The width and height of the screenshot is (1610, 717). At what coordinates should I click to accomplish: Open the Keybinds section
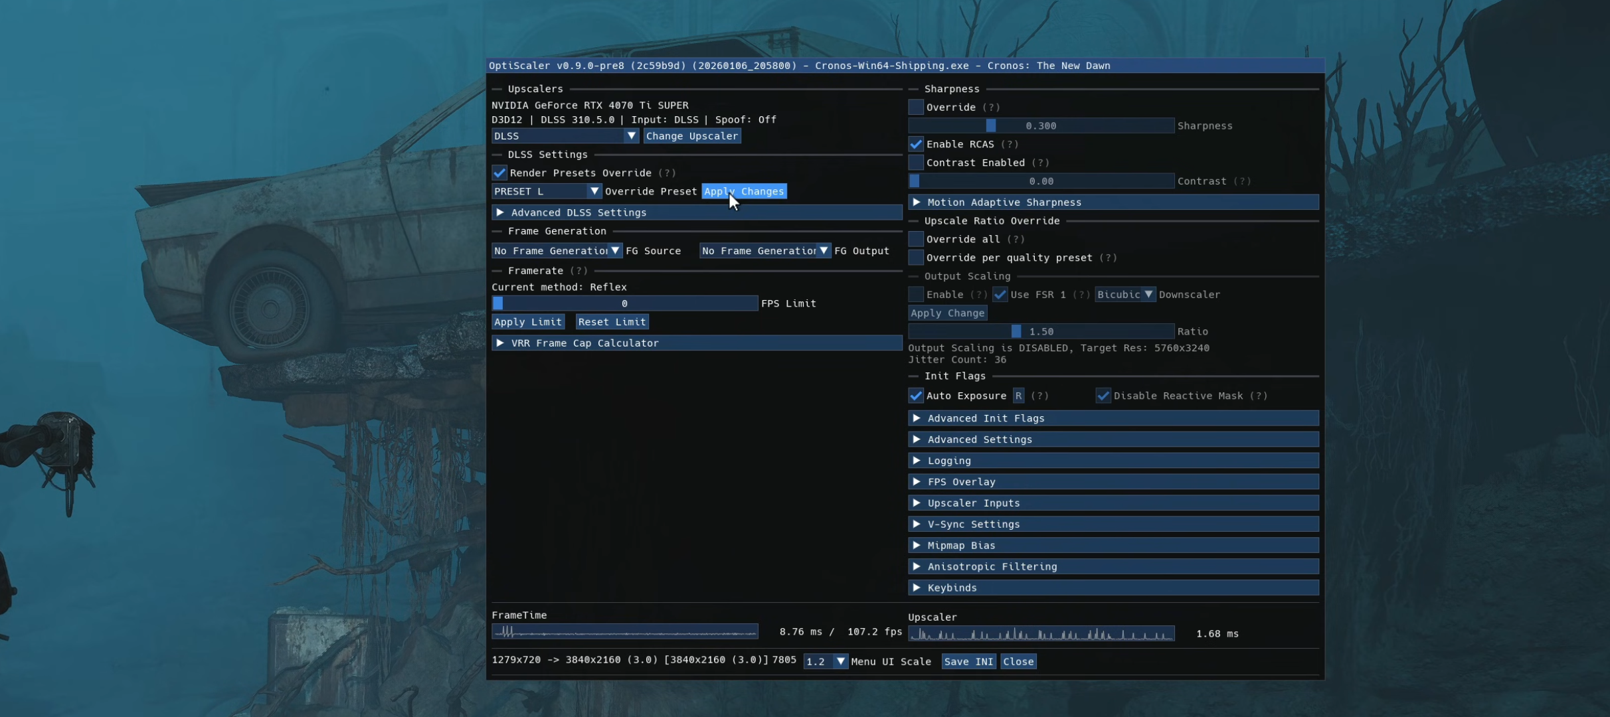tap(917, 588)
